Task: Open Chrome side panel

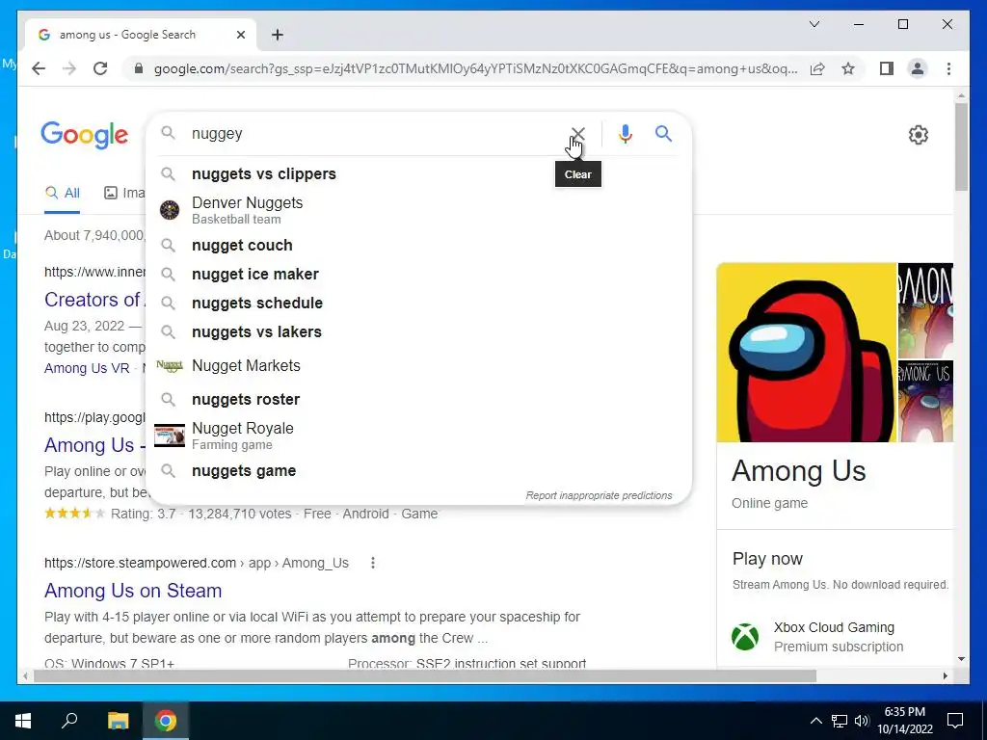Action: pyautogui.click(x=887, y=68)
